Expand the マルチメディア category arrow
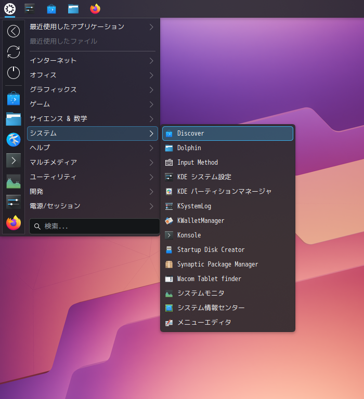364x399 pixels. tap(151, 162)
